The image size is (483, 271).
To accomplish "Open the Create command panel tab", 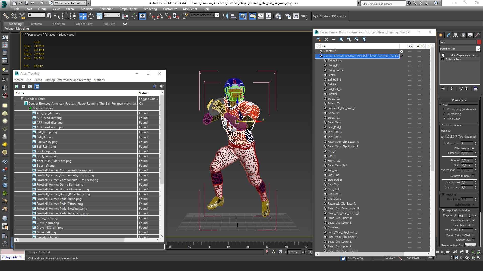I will [x=441, y=35].
